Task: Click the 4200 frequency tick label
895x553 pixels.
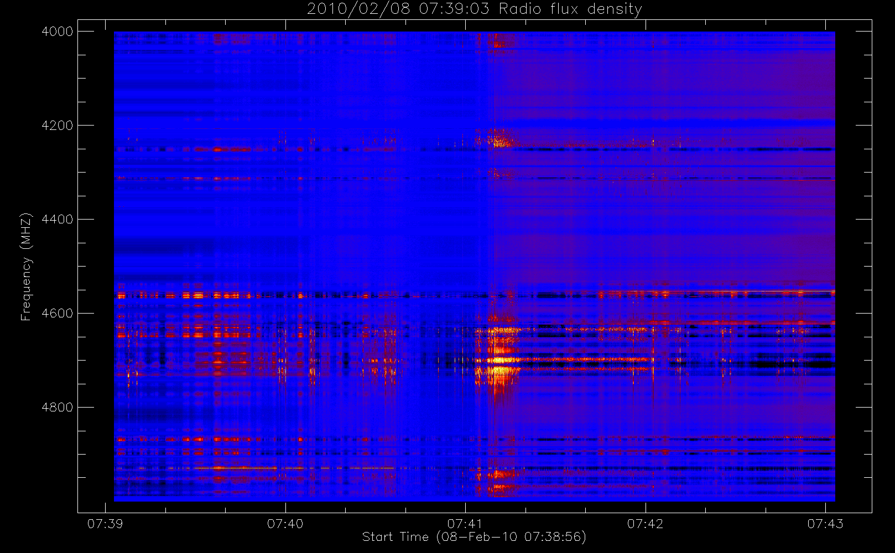Action: coord(58,126)
